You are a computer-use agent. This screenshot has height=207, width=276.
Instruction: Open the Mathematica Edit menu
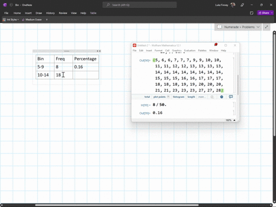pos(141,51)
